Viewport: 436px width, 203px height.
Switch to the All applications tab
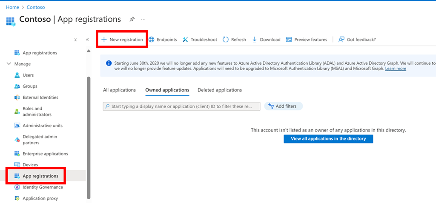(x=119, y=90)
